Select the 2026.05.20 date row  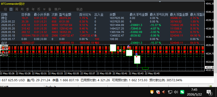click(x=8, y=28)
